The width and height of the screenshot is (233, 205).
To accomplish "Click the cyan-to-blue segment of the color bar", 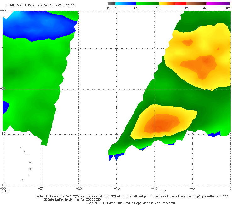I will pos(126,4).
